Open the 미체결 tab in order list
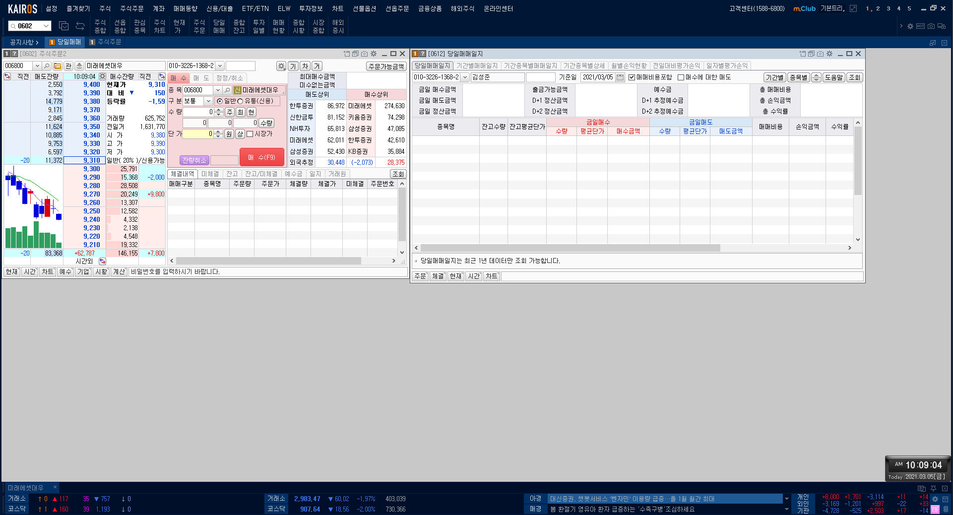Viewport: 953px width, 515px height. 210,174
